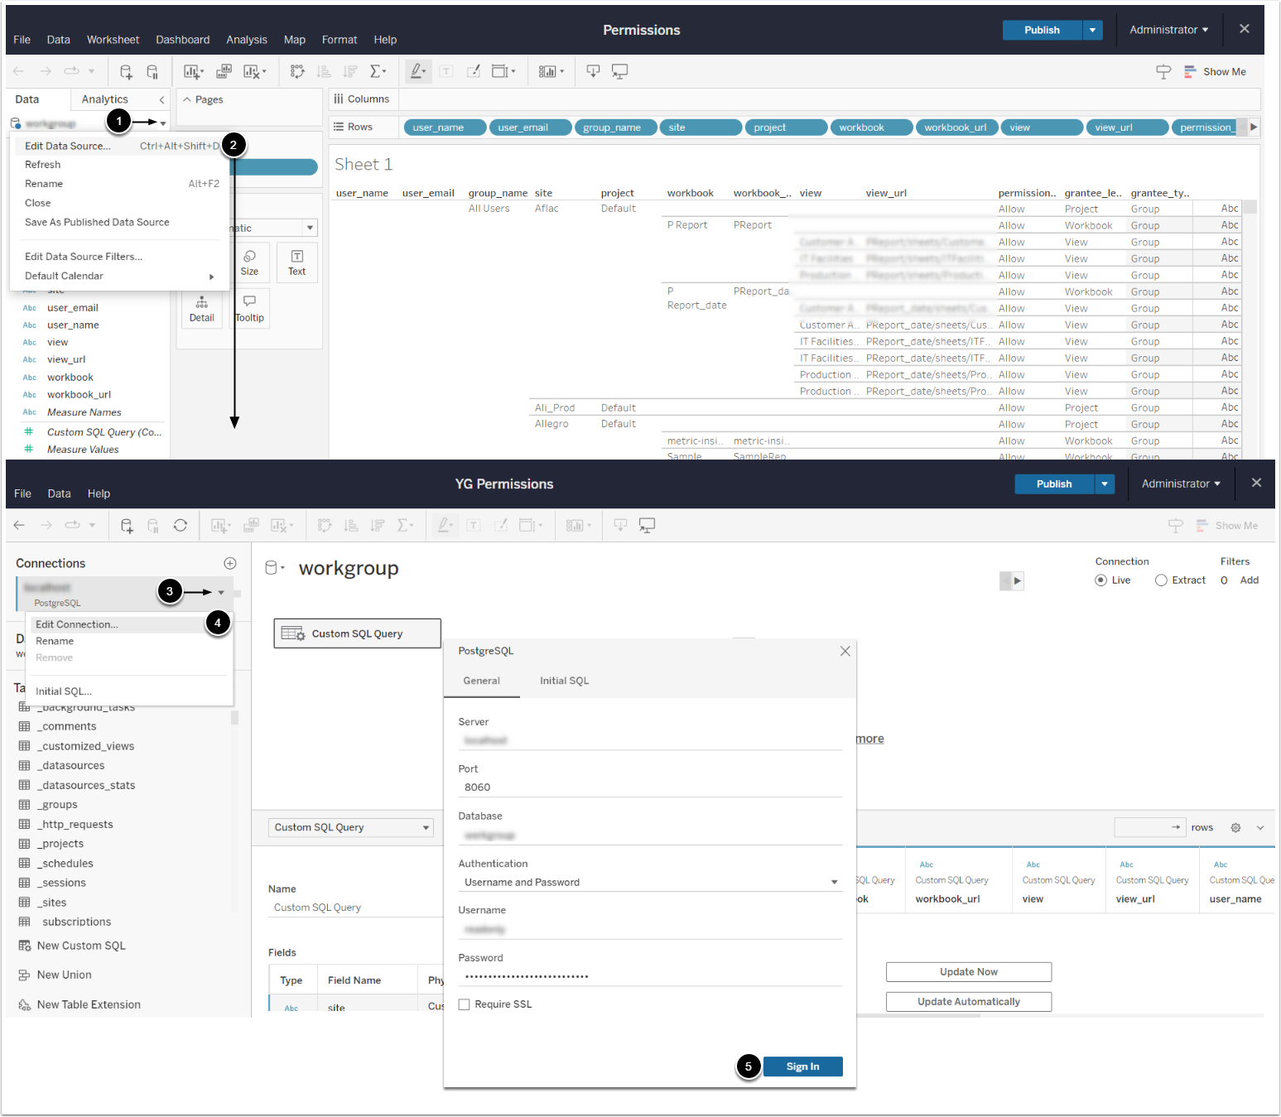Click Refresh icon in YG Permissions toolbar
1281x1117 pixels.
pos(181,525)
